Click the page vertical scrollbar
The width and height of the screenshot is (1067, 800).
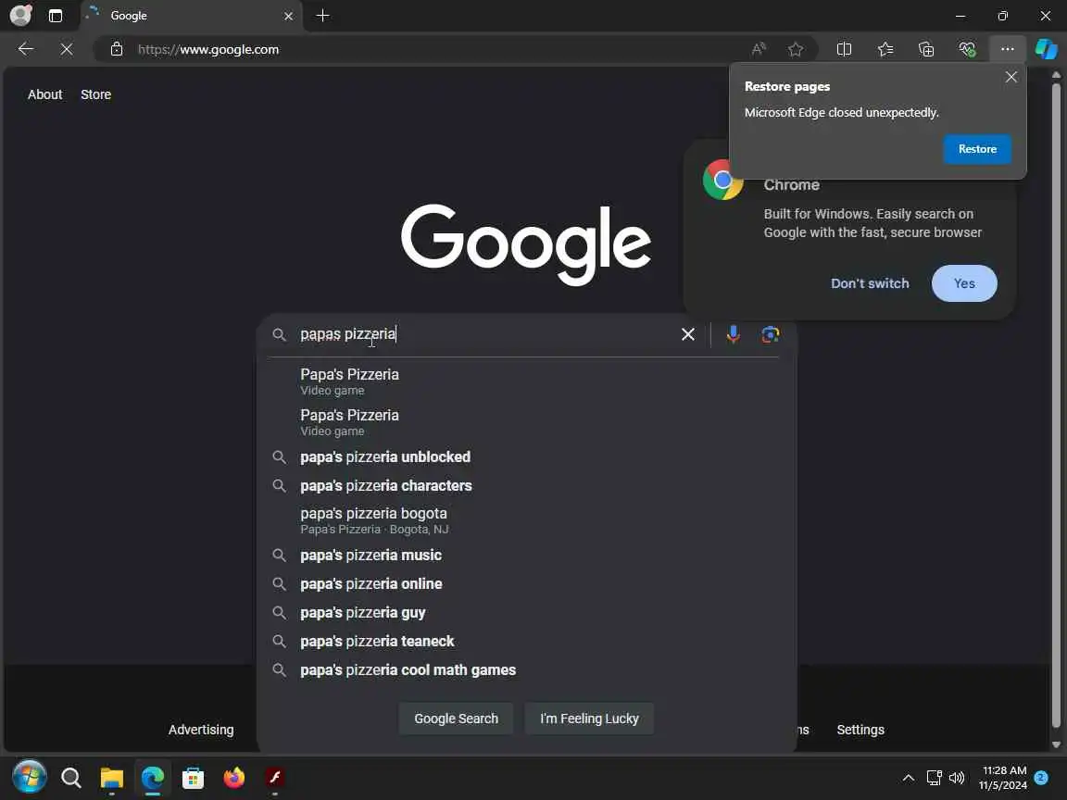(1056, 406)
